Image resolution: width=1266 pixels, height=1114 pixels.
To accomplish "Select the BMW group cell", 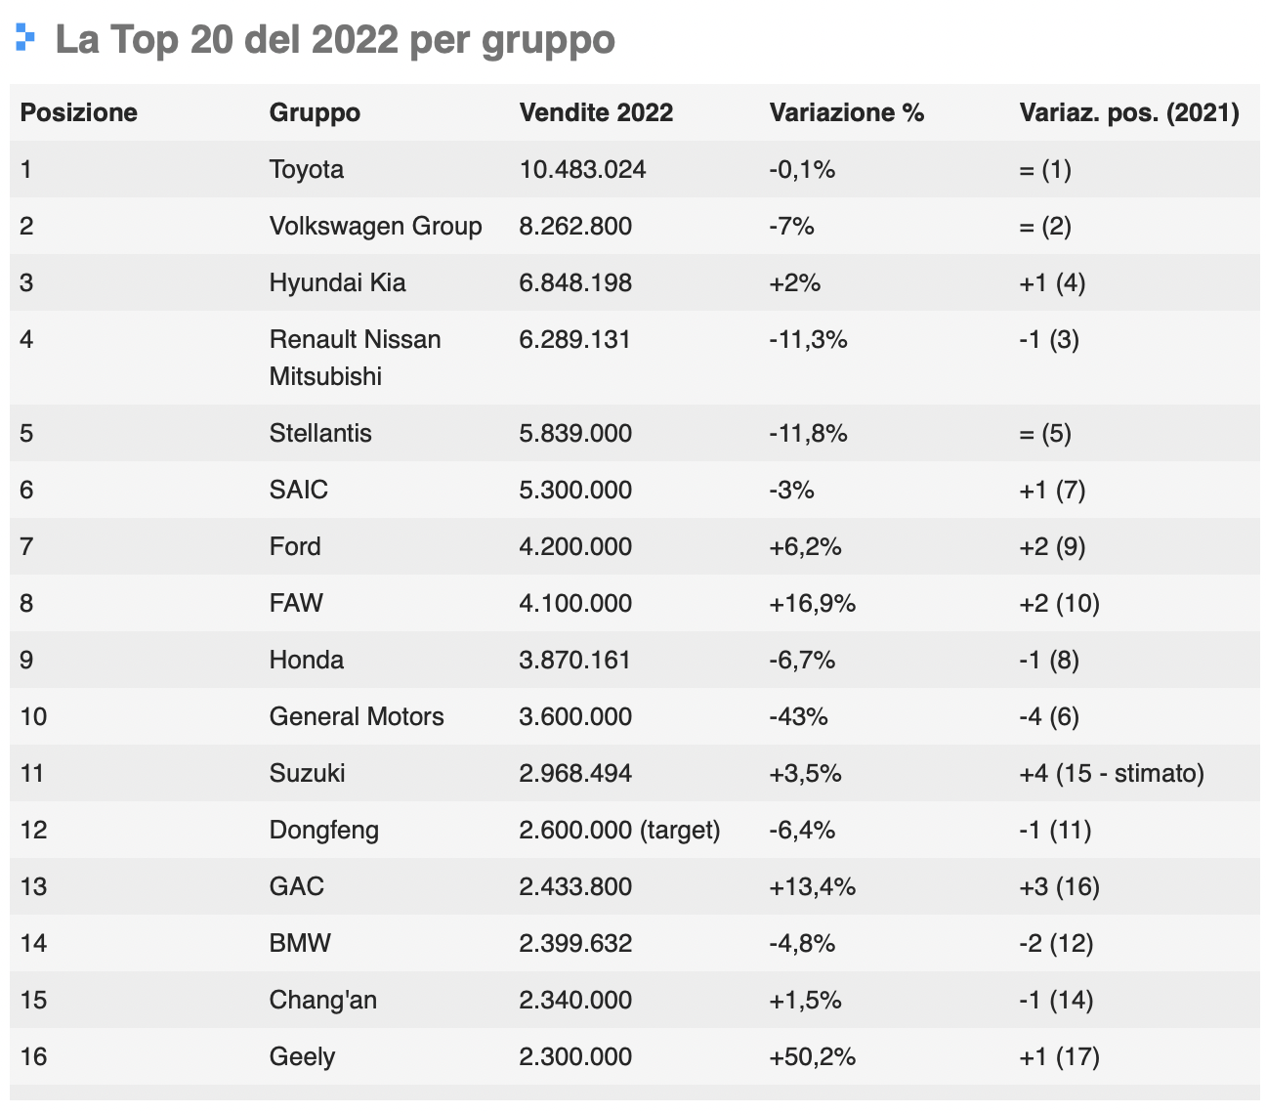I will click(300, 943).
